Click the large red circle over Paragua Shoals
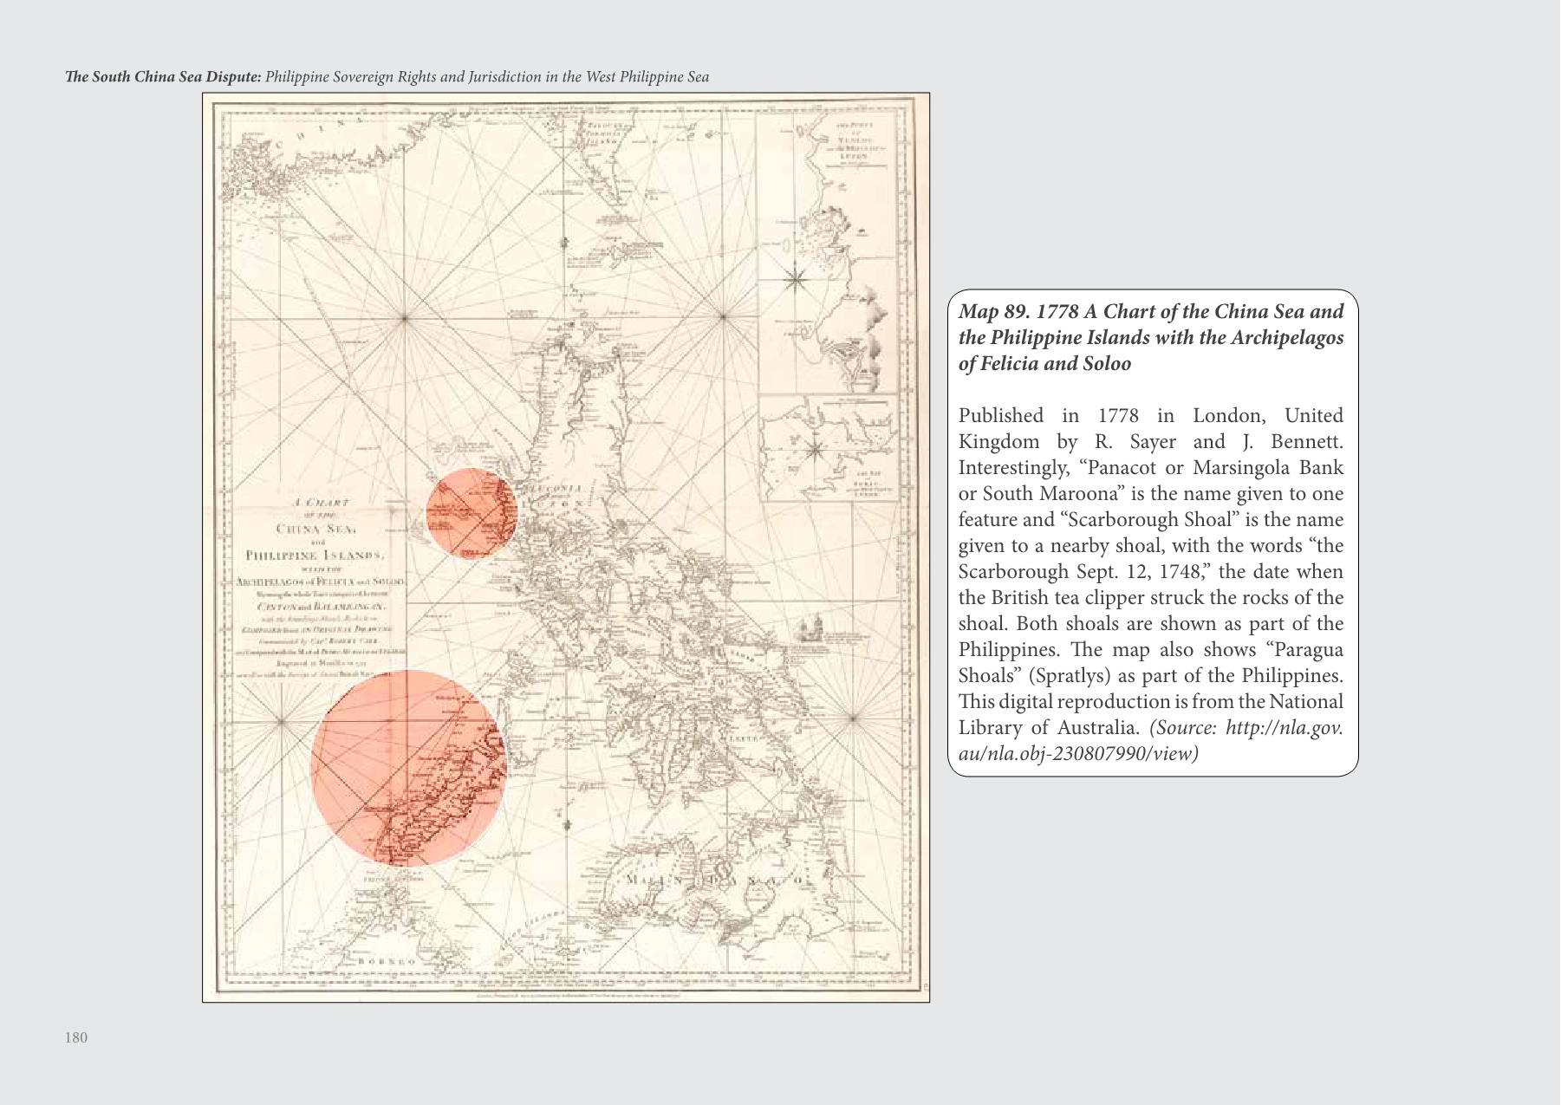The height and width of the screenshot is (1105, 1561). [408, 767]
